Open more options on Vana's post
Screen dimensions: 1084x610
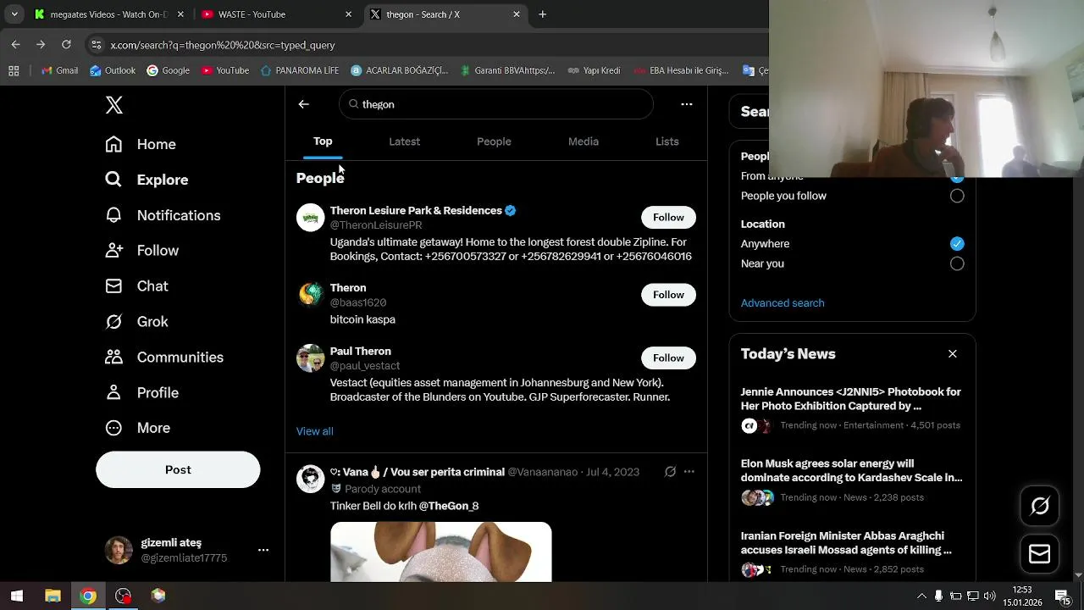click(689, 472)
